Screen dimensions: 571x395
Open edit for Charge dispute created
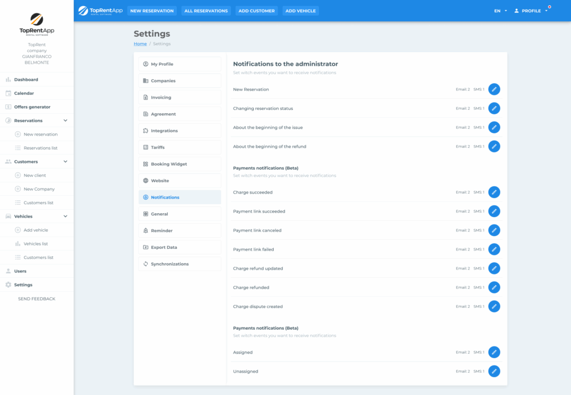point(494,306)
